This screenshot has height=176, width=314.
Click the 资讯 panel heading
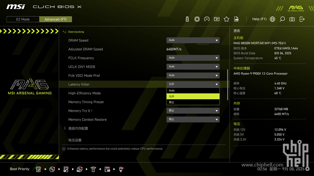tap(237, 31)
